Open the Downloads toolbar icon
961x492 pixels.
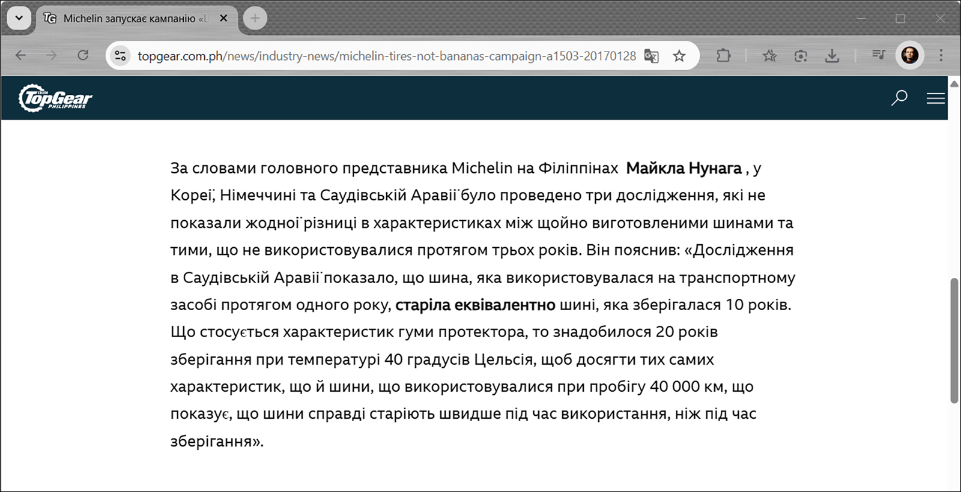(832, 56)
